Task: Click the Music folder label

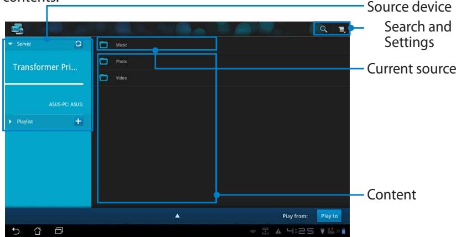Action: click(122, 45)
